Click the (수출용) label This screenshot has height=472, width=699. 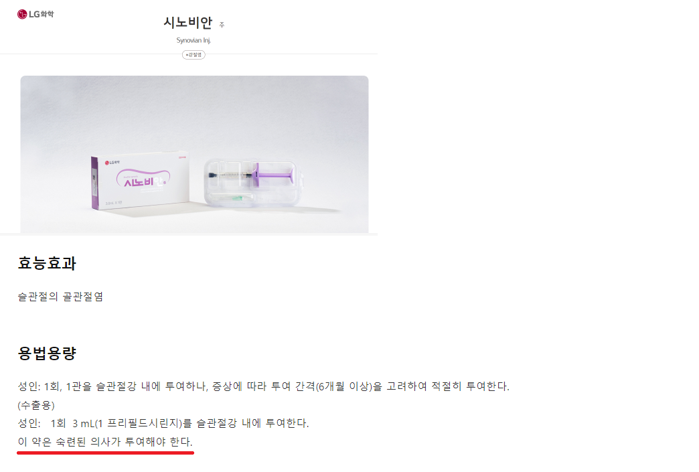[36, 405]
